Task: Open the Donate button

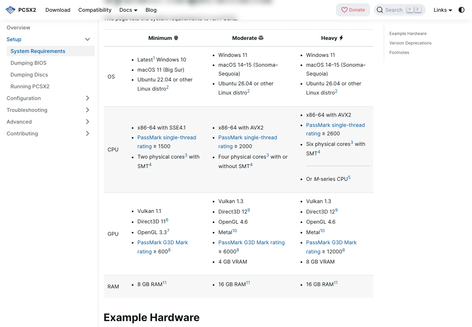Action: [x=353, y=10]
